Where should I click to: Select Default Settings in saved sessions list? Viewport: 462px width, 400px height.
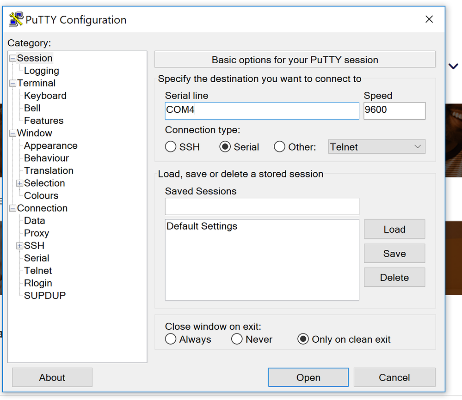tap(202, 226)
